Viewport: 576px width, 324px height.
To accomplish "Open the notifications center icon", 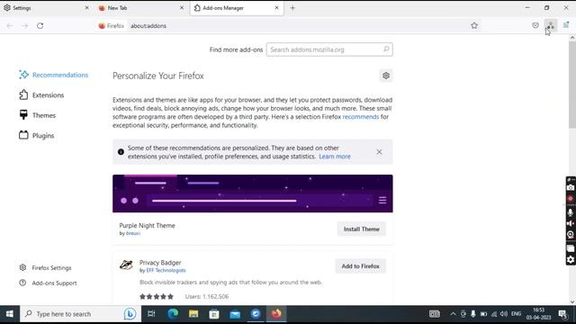I will (562, 314).
